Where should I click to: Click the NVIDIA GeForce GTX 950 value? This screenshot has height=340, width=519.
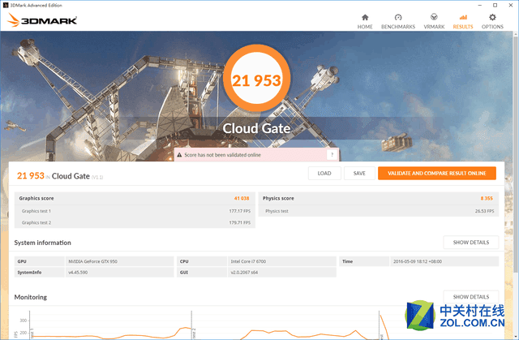click(92, 261)
